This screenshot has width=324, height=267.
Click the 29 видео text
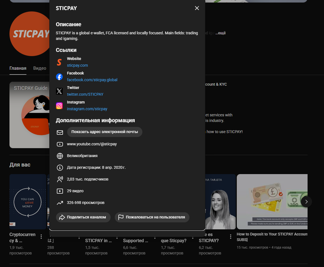[75, 191]
